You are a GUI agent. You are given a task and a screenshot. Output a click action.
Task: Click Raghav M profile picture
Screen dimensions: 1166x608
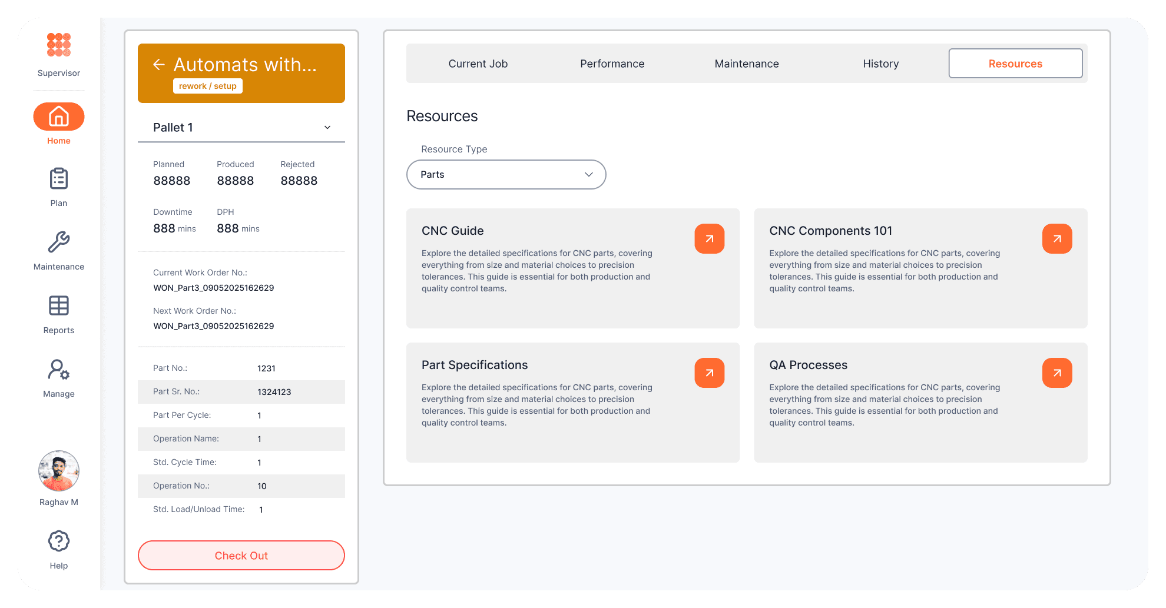coord(59,471)
